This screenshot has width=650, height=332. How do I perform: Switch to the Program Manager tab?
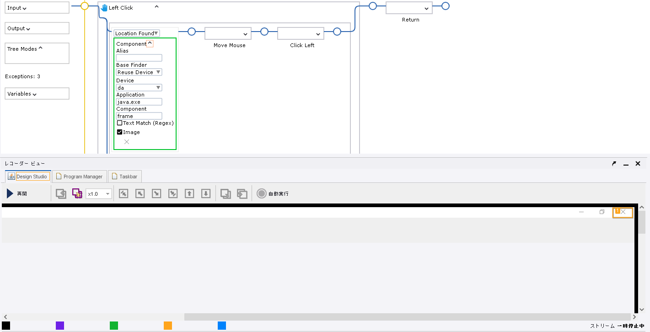pos(80,177)
